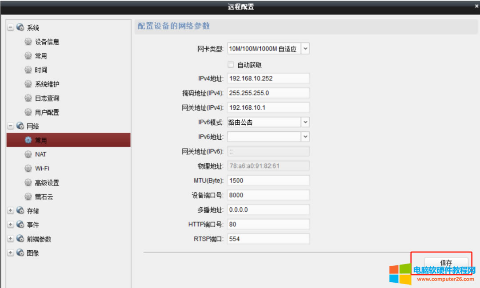Click the gear icon beside 设备信息
Viewport: 480px width, 288px height.
click(28, 42)
